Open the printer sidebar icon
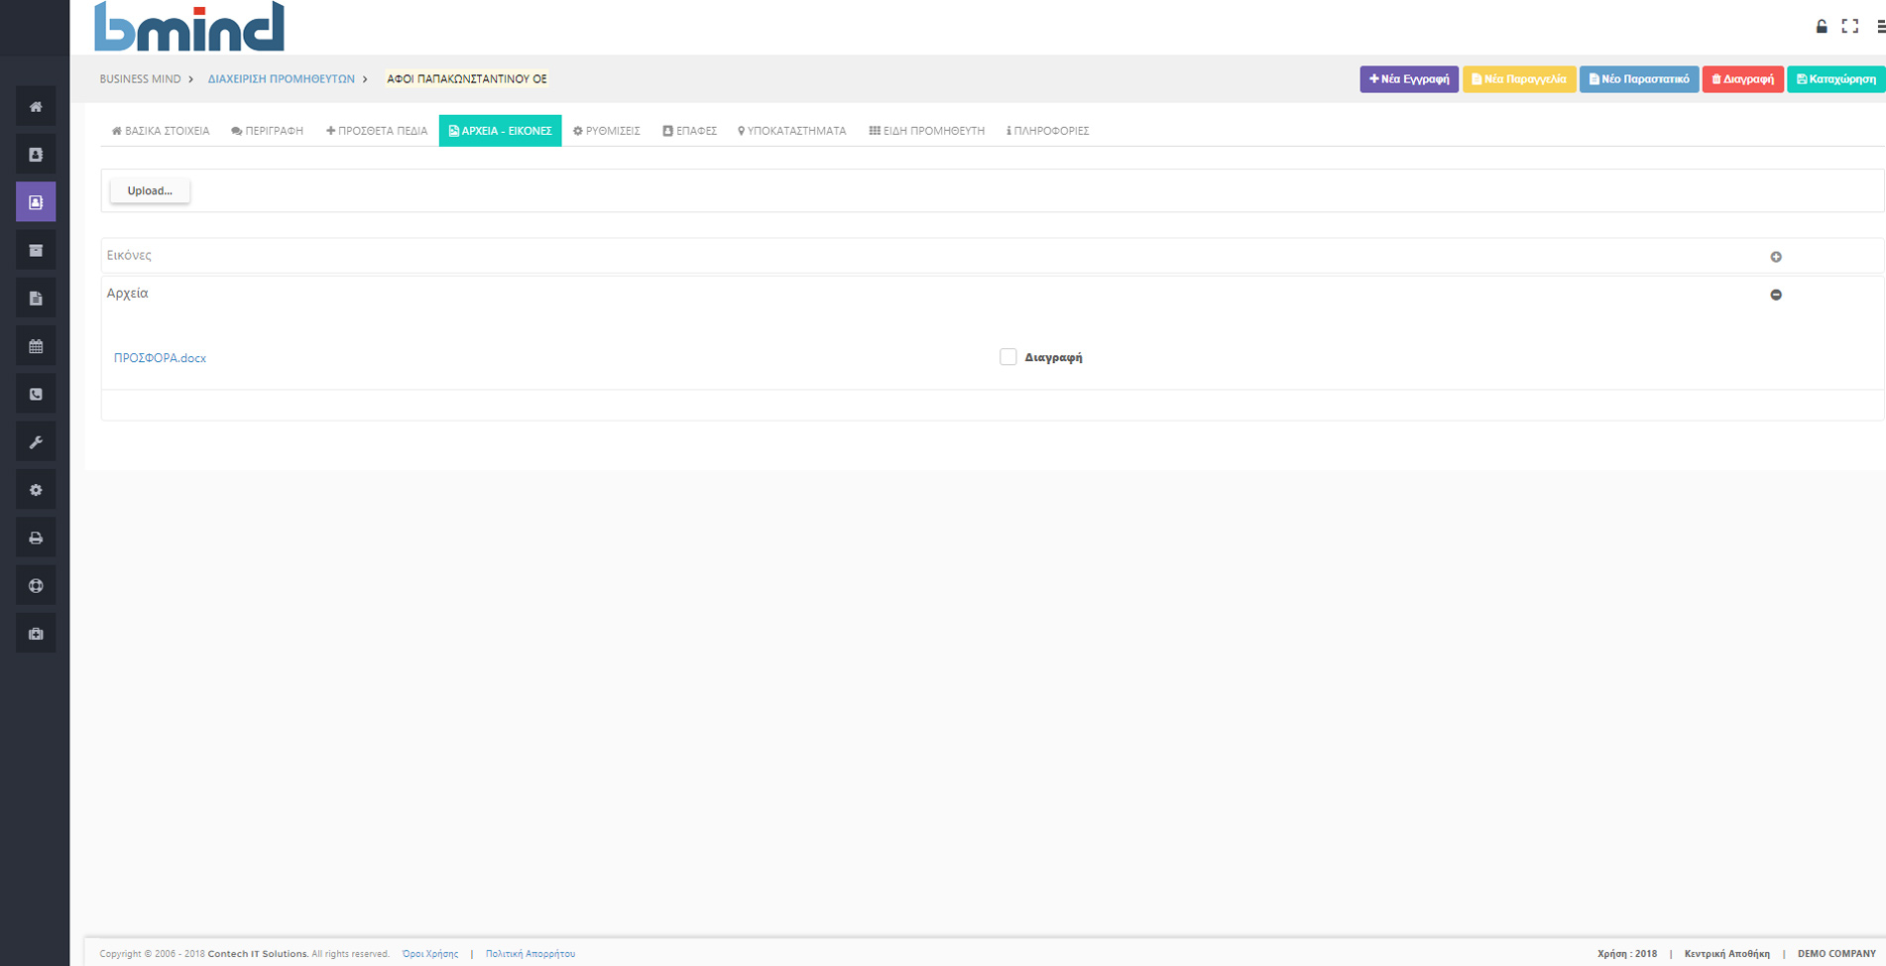 click(36, 538)
